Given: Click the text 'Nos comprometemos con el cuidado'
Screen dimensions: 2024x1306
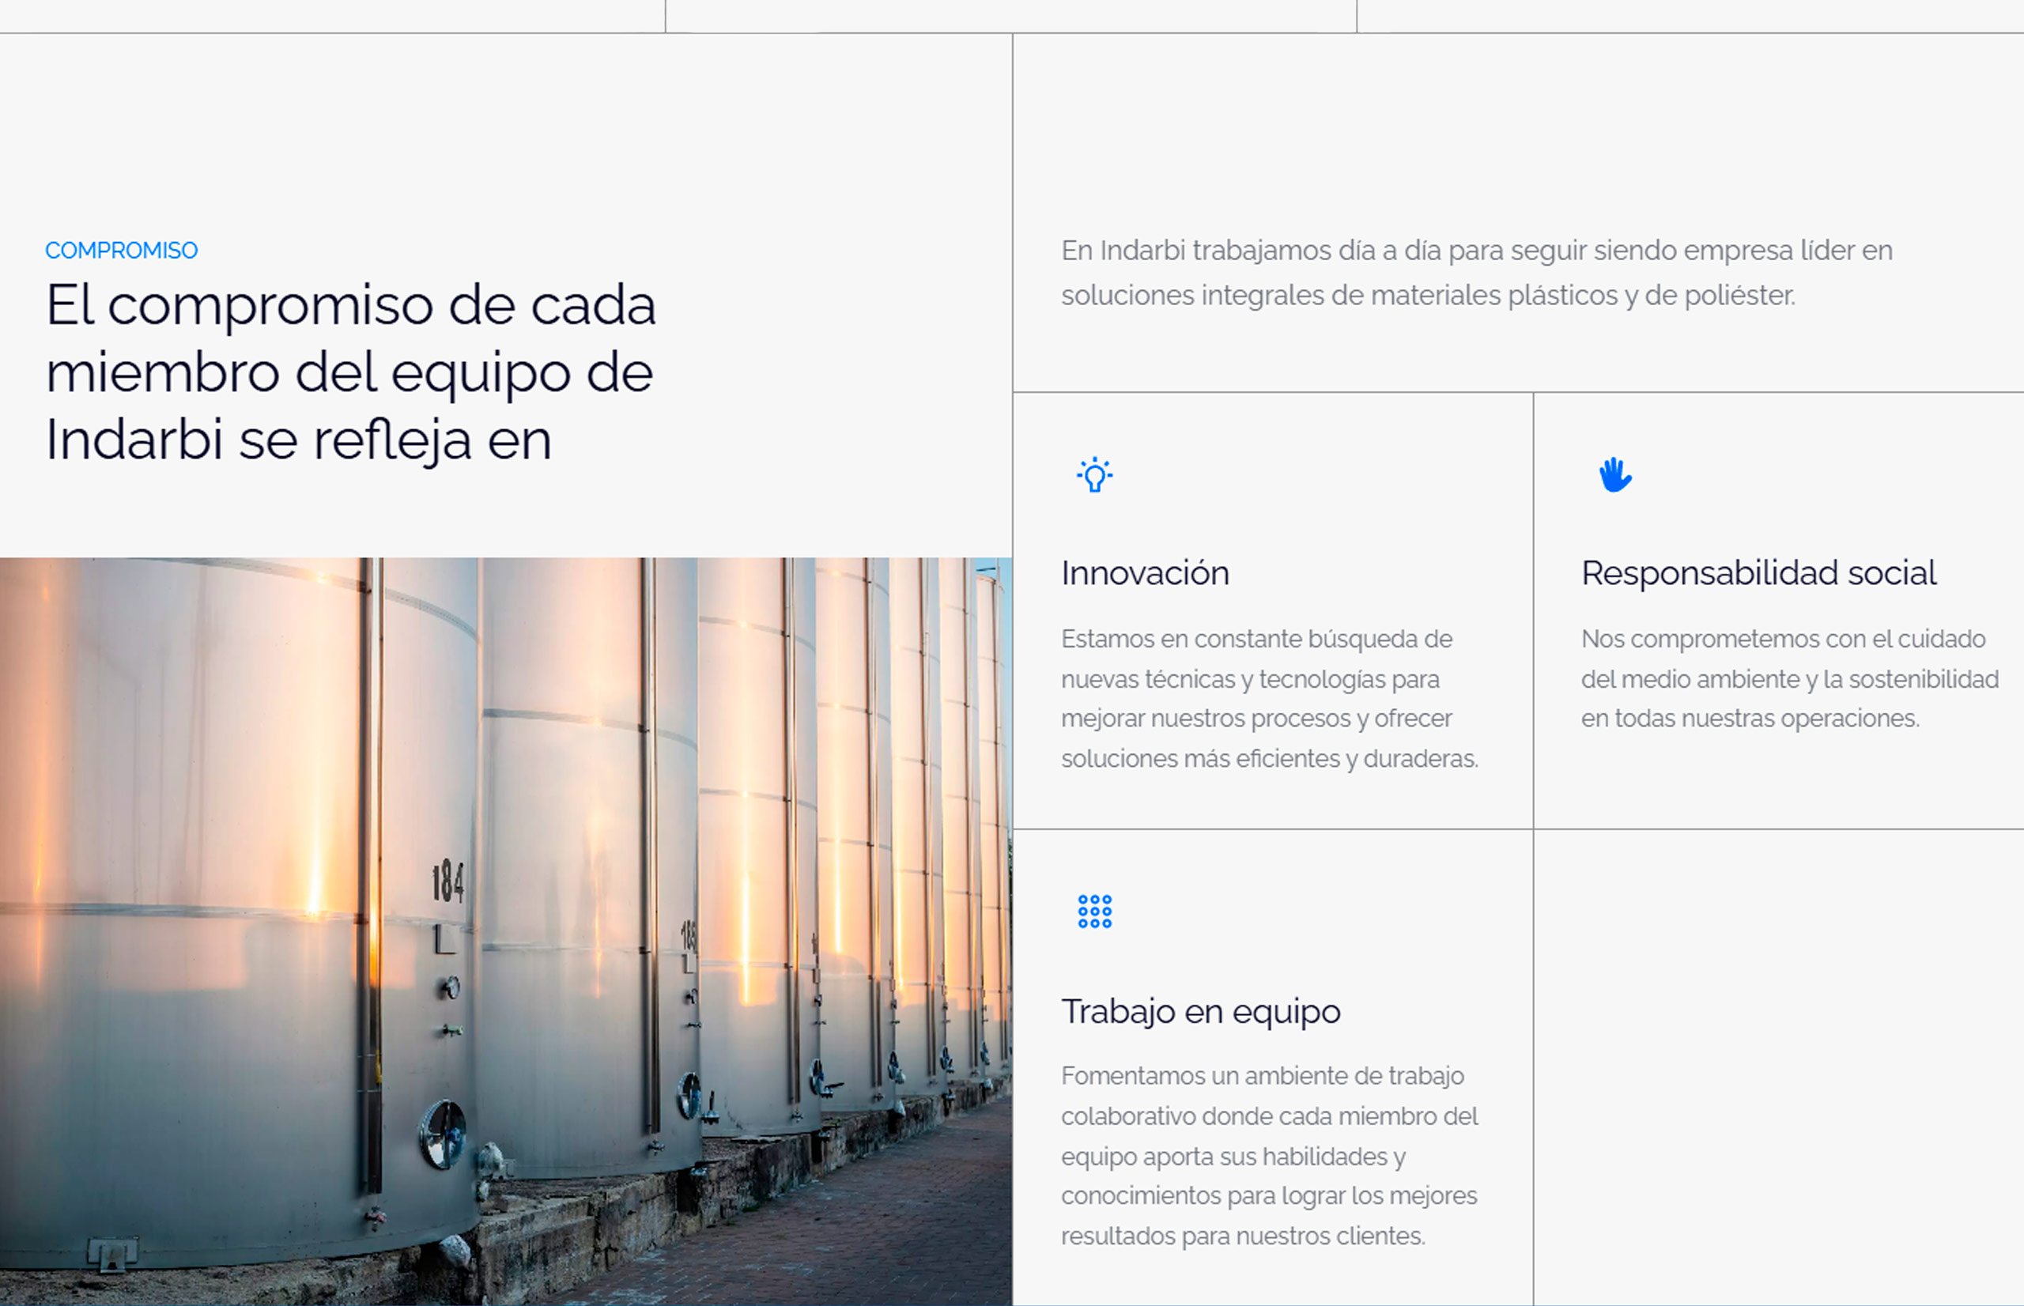Looking at the screenshot, I should pyautogui.click(x=1783, y=639).
